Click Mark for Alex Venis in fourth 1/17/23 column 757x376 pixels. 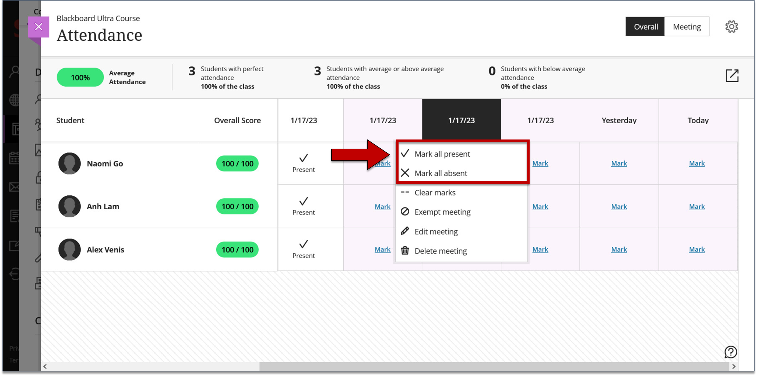[x=540, y=249]
